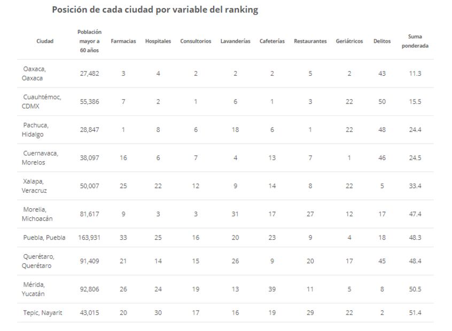Select the Lavanderías column header
This screenshot has width=452, height=331.
pyautogui.click(x=235, y=41)
